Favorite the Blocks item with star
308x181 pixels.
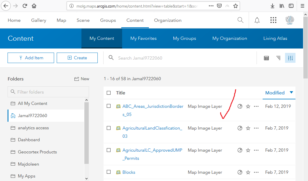coord(248,172)
